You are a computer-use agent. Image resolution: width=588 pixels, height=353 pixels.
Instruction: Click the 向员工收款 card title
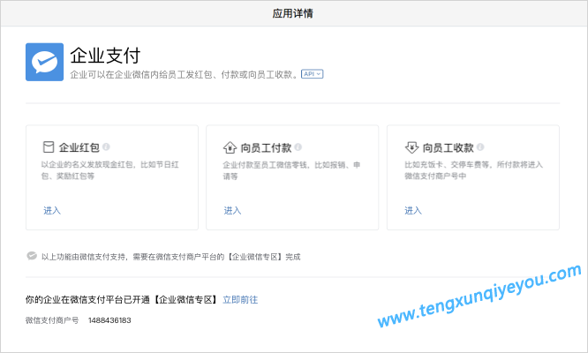pos(449,147)
